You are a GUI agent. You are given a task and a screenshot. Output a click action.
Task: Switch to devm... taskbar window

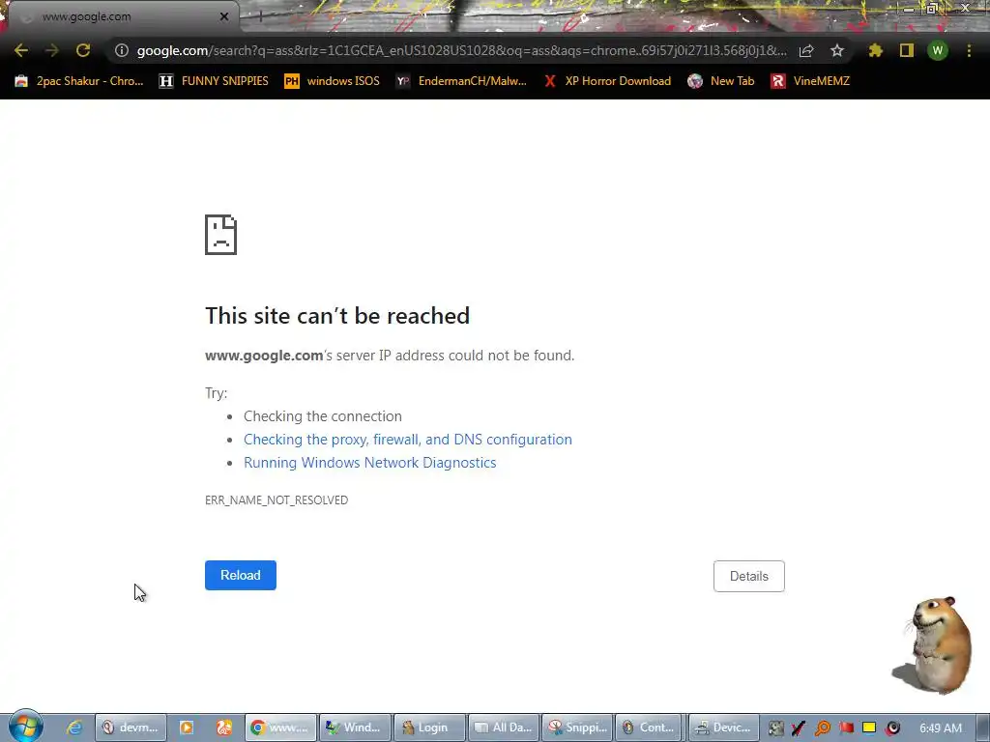[131, 728]
